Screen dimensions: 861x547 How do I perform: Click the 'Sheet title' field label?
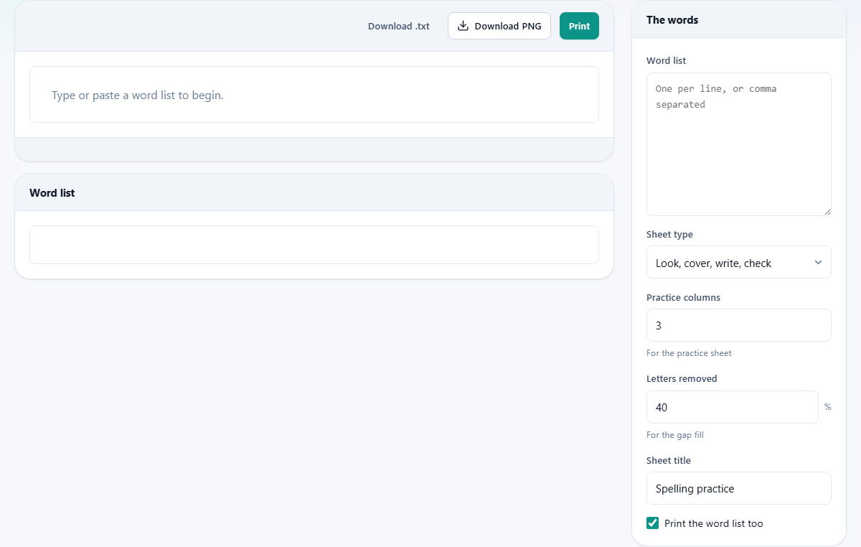(669, 460)
